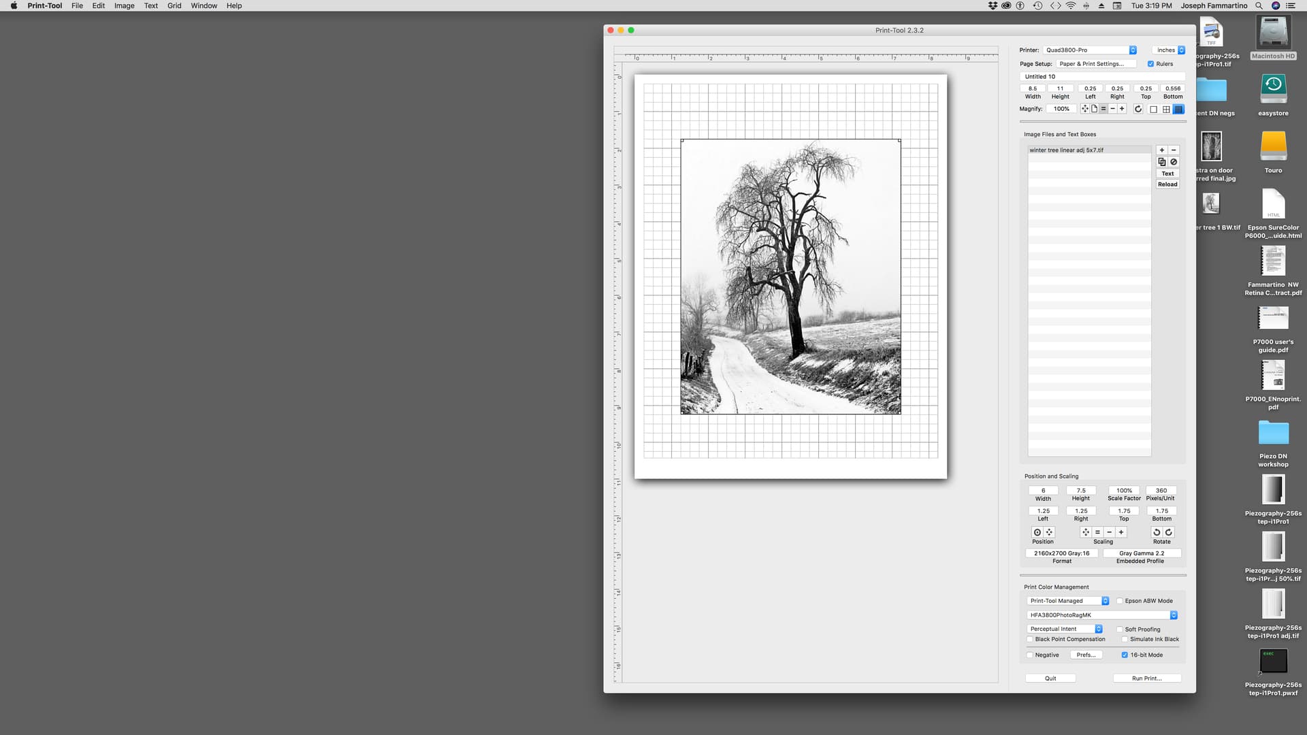This screenshot has width=1307, height=735.
Task: Open the Grid menu
Action: pos(174,5)
